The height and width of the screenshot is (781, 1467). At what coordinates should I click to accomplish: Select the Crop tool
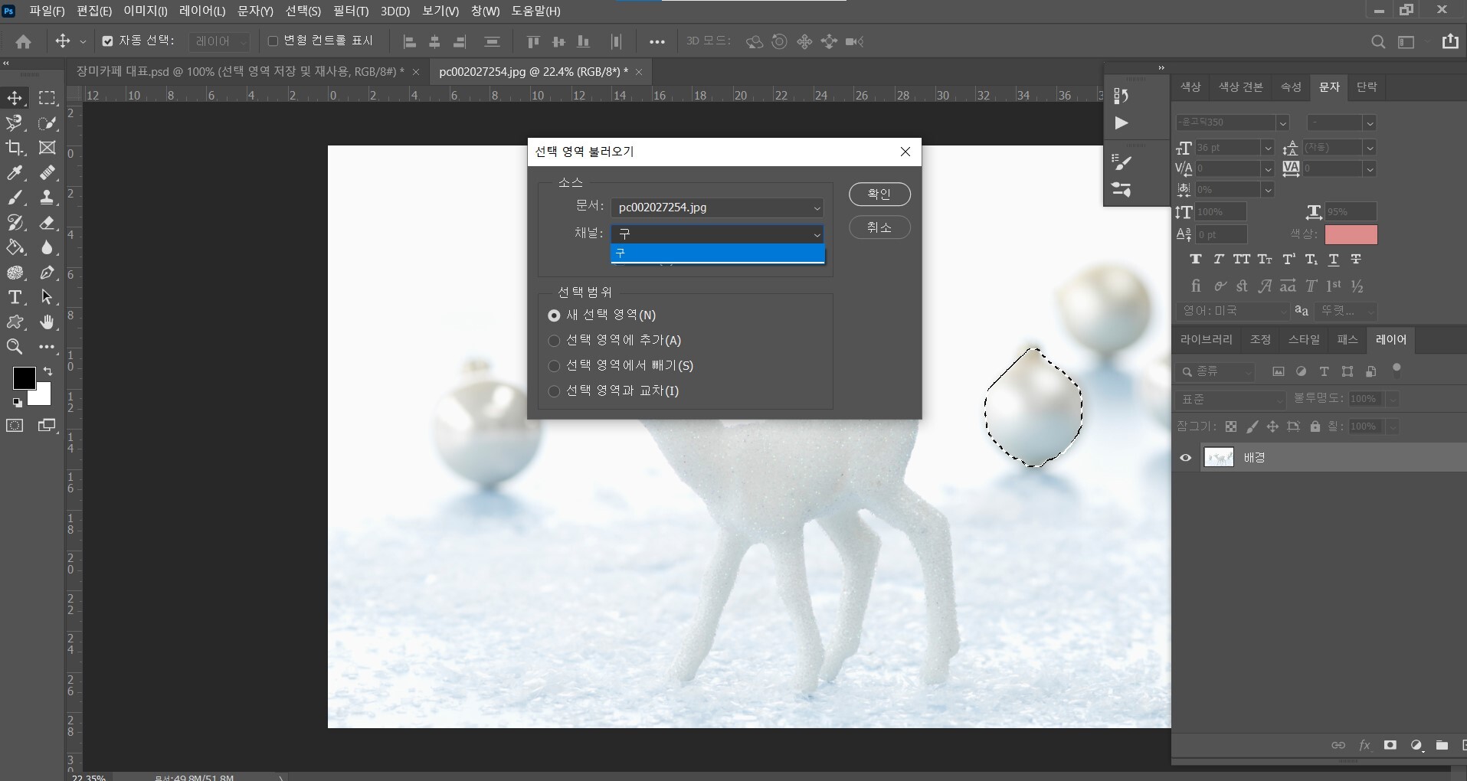[15, 148]
